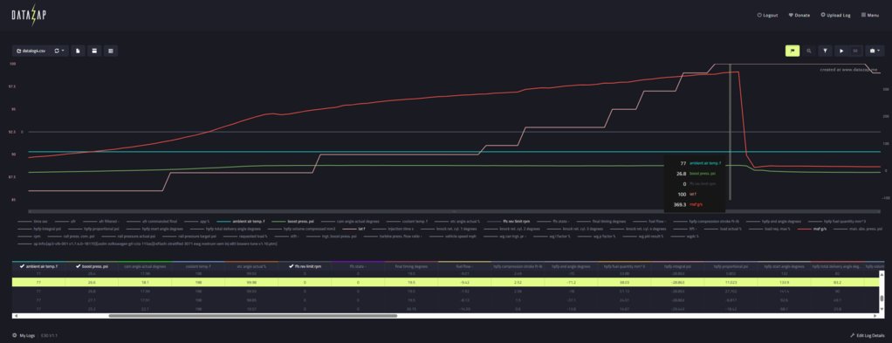Toggle ambient air temp. f legend entry

(x=240, y=222)
